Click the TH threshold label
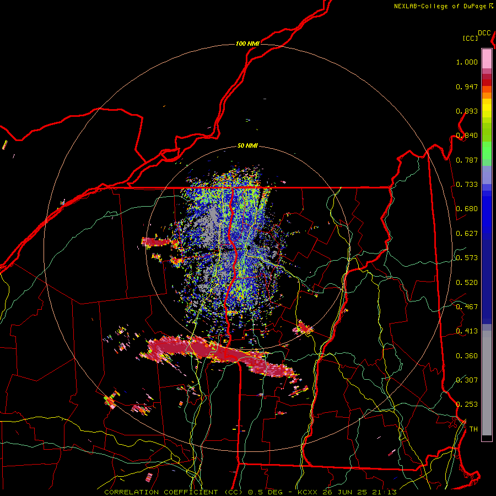The width and height of the screenshot is (496, 496). tap(473, 429)
